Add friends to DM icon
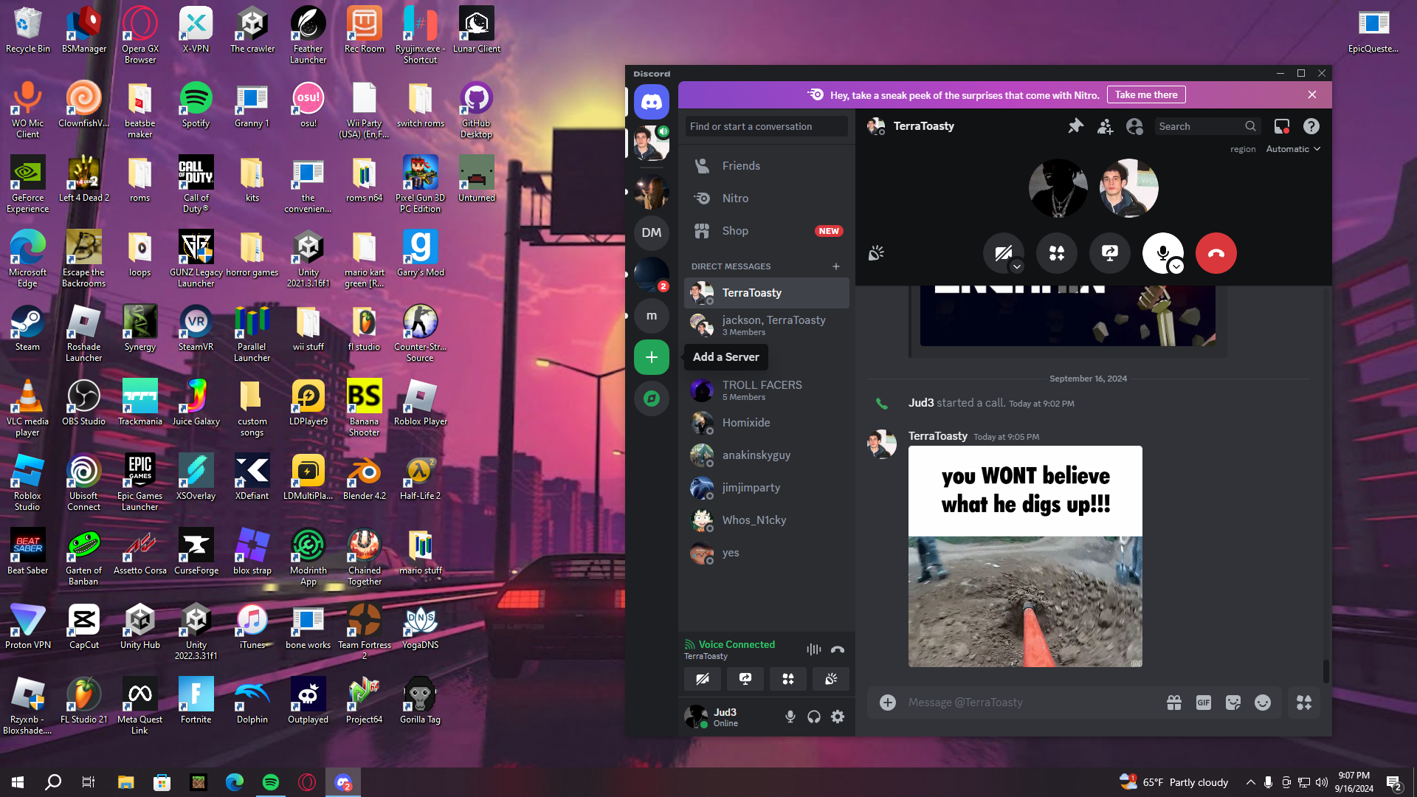 click(x=1105, y=126)
